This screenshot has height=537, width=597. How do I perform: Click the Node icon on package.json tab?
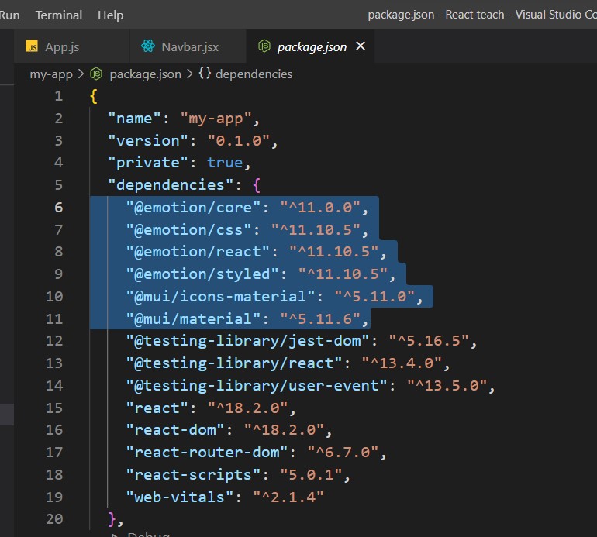[x=264, y=46]
